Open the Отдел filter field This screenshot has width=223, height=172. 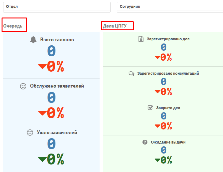pyautogui.click(x=57, y=7)
